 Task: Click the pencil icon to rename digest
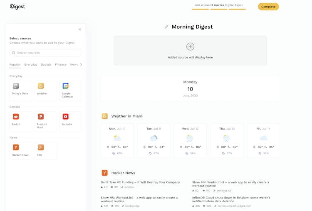[166, 27]
